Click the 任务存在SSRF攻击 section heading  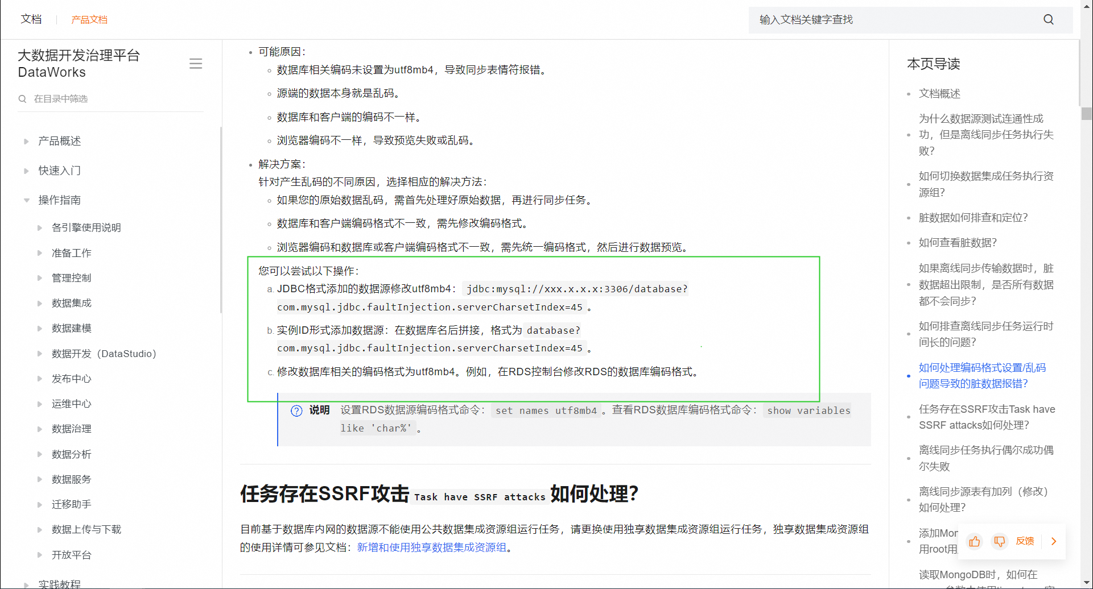439,493
